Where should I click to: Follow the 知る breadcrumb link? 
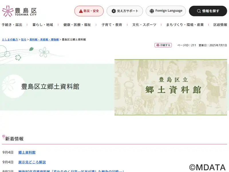23,40
